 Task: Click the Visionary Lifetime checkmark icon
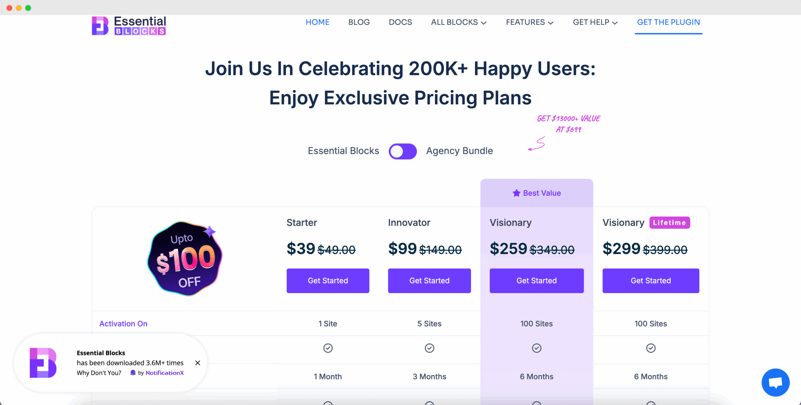point(651,348)
